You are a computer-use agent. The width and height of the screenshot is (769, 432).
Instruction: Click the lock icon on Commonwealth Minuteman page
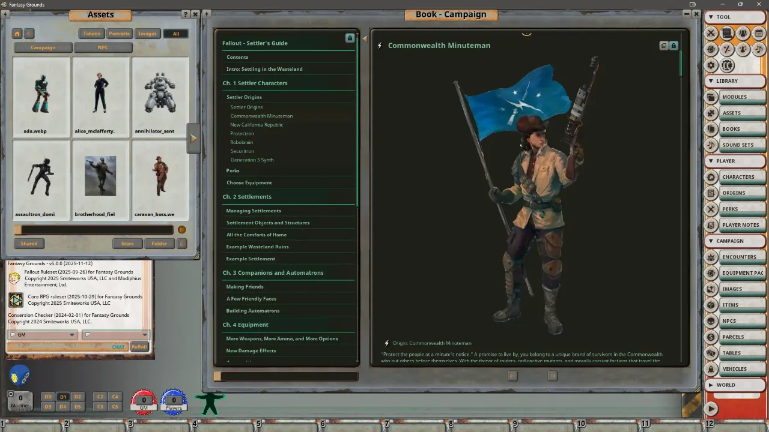pos(673,46)
